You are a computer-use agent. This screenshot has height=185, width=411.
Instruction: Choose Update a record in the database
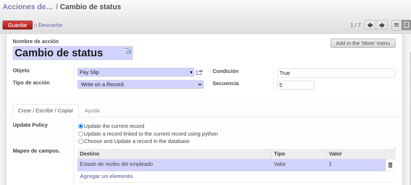(81, 142)
